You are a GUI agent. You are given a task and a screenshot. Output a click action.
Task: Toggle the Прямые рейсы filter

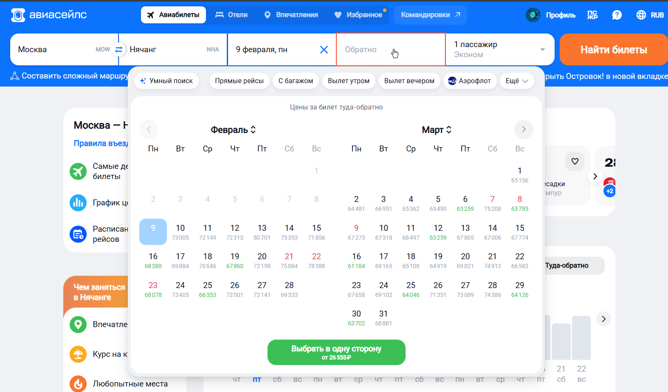tap(239, 81)
